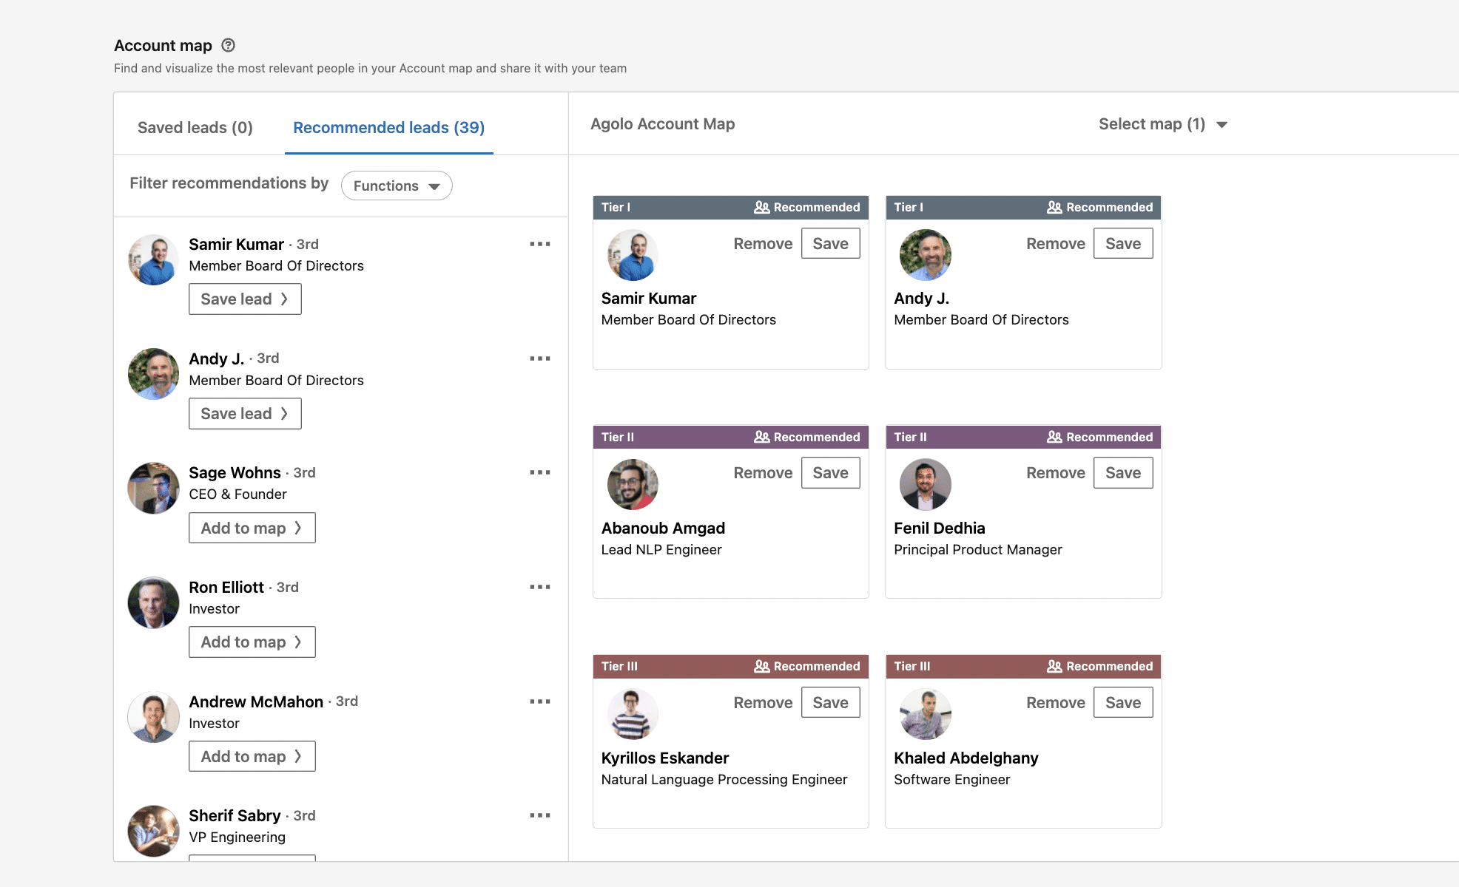The height and width of the screenshot is (887, 1459).
Task: Click Kyrillos Eskander's photo on Tier III card
Action: click(x=633, y=714)
